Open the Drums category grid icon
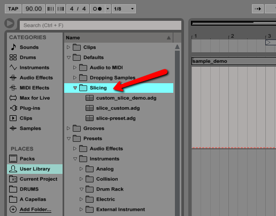The height and width of the screenshot is (216, 276). coord(13,58)
